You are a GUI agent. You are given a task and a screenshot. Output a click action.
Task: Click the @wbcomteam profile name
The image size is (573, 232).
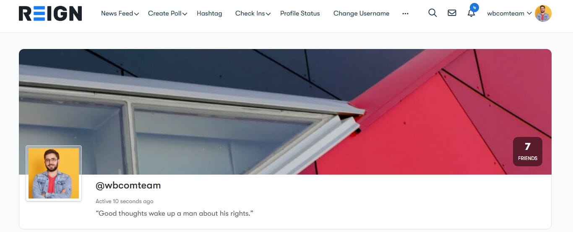click(x=128, y=186)
